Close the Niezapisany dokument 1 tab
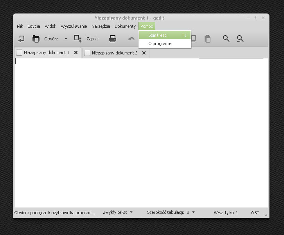Image resolution: width=284 pixels, height=235 pixels. (x=76, y=52)
